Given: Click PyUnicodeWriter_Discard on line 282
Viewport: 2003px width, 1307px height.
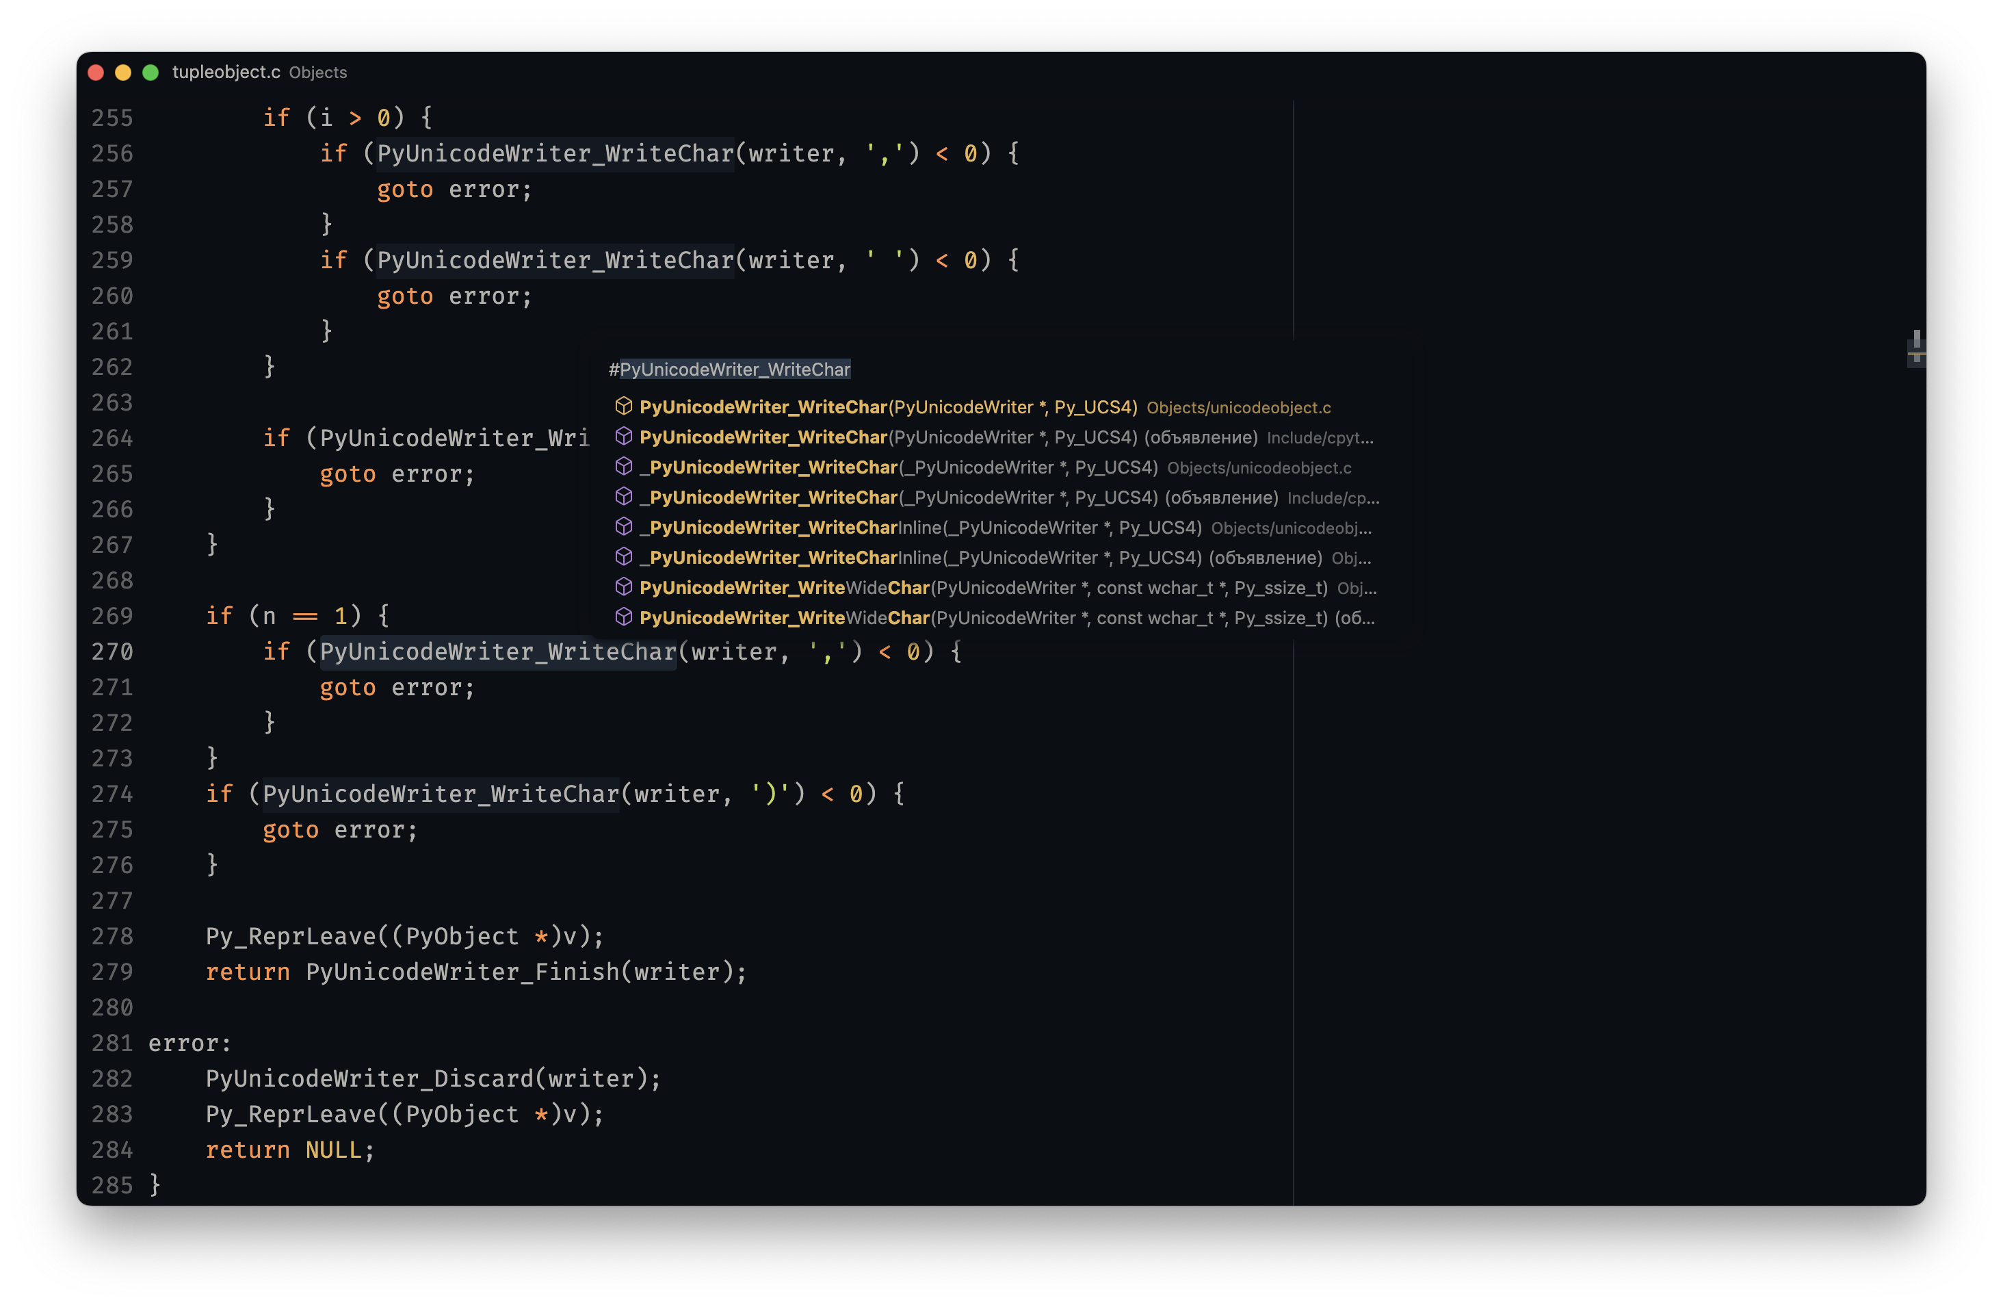Looking at the screenshot, I should pyautogui.click(x=369, y=1080).
